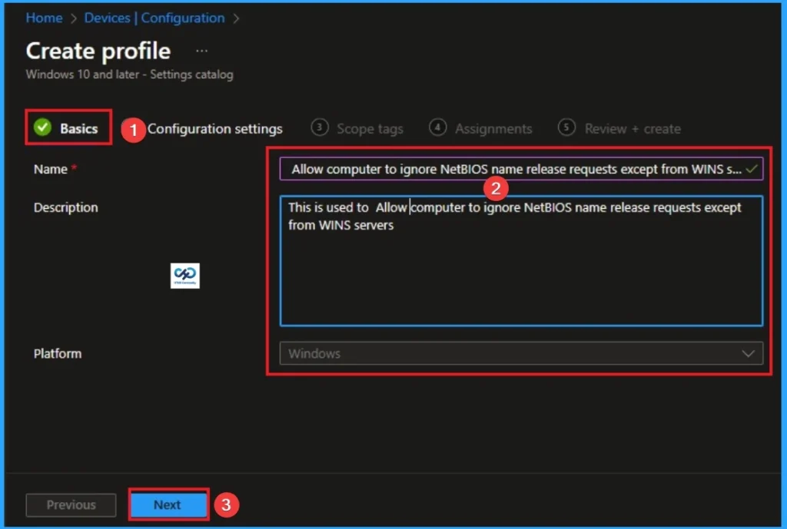Go to the Review + create step

(x=632, y=128)
